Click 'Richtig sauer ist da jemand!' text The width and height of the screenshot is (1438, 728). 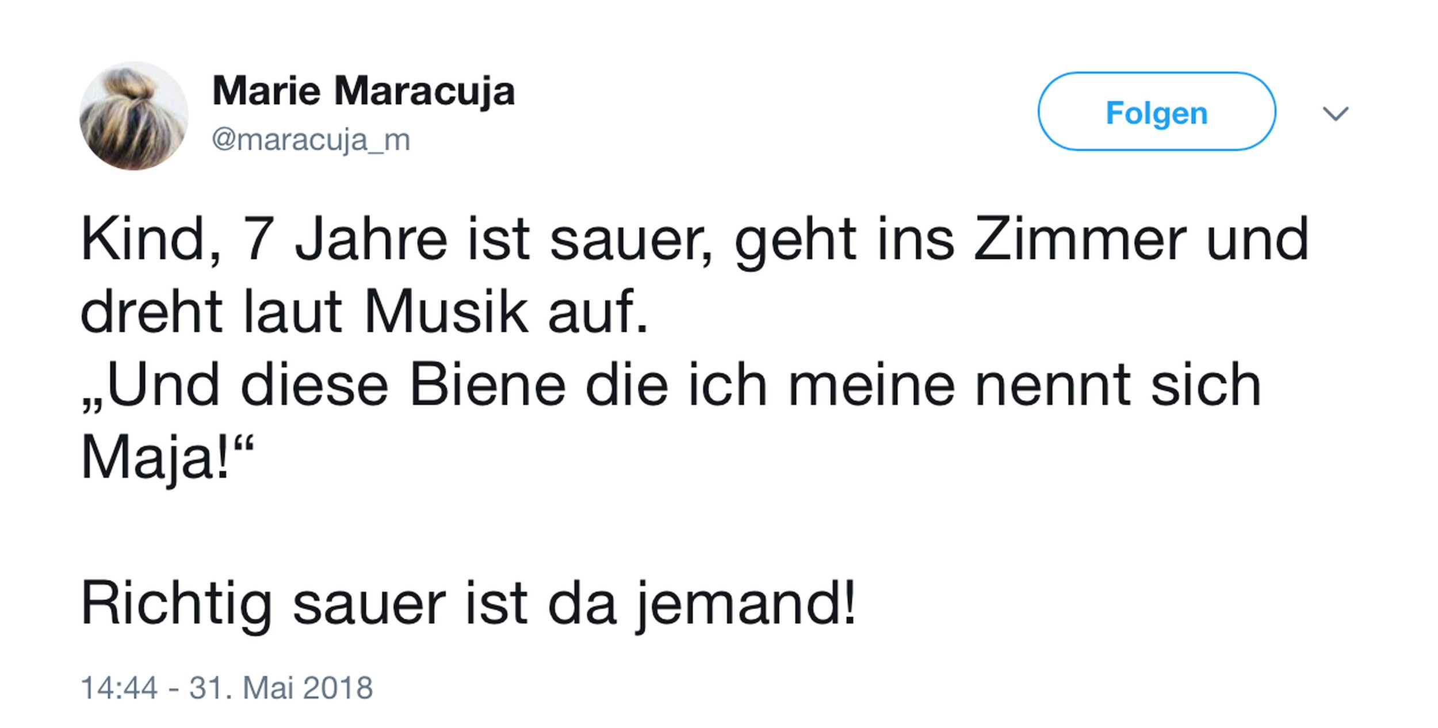point(469,604)
